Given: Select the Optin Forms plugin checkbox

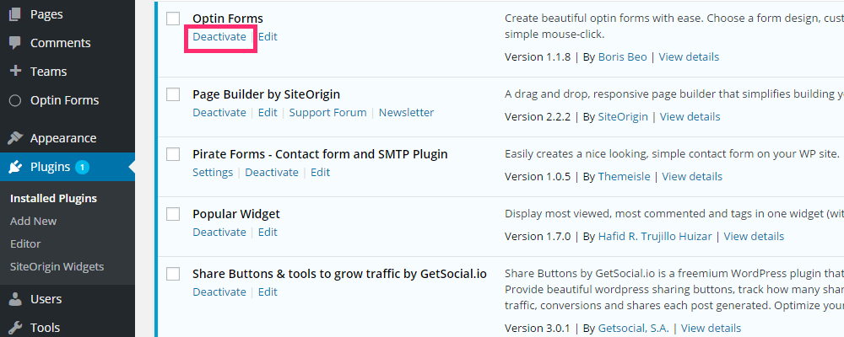Looking at the screenshot, I should [173, 19].
